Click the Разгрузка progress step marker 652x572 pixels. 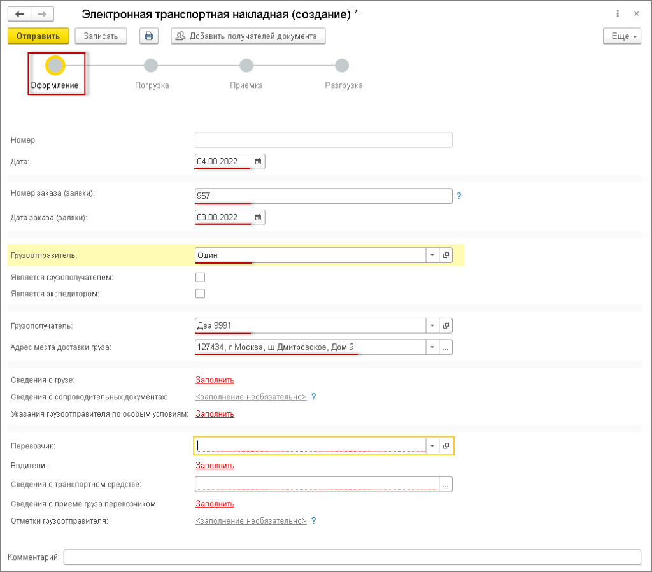[342, 66]
